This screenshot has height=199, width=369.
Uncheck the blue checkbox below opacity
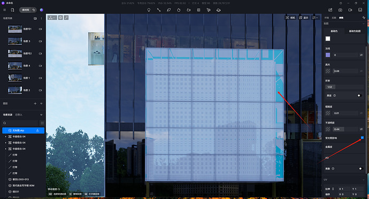tap(362, 137)
